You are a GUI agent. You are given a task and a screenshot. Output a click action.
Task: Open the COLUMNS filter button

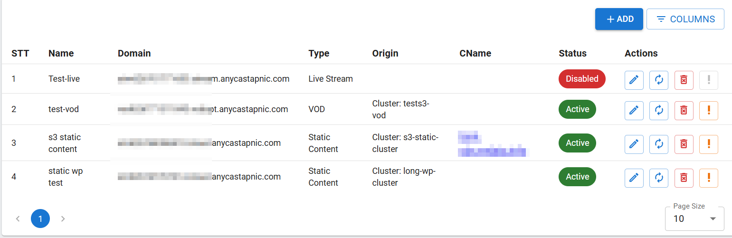(685, 19)
